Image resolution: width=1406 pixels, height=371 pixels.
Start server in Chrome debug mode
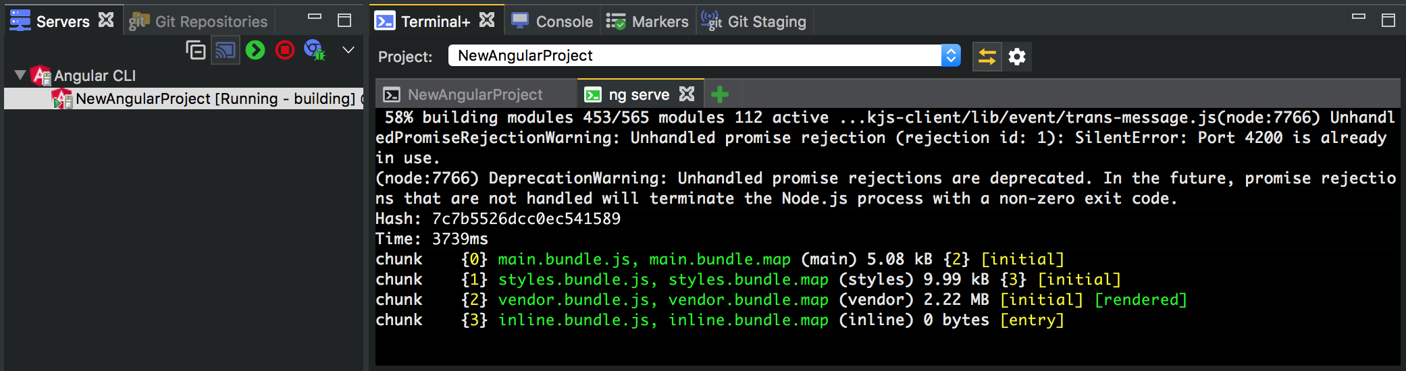click(315, 50)
